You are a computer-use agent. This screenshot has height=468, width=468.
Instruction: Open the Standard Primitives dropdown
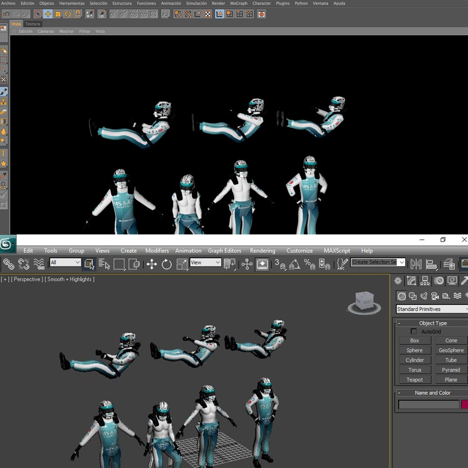point(432,309)
